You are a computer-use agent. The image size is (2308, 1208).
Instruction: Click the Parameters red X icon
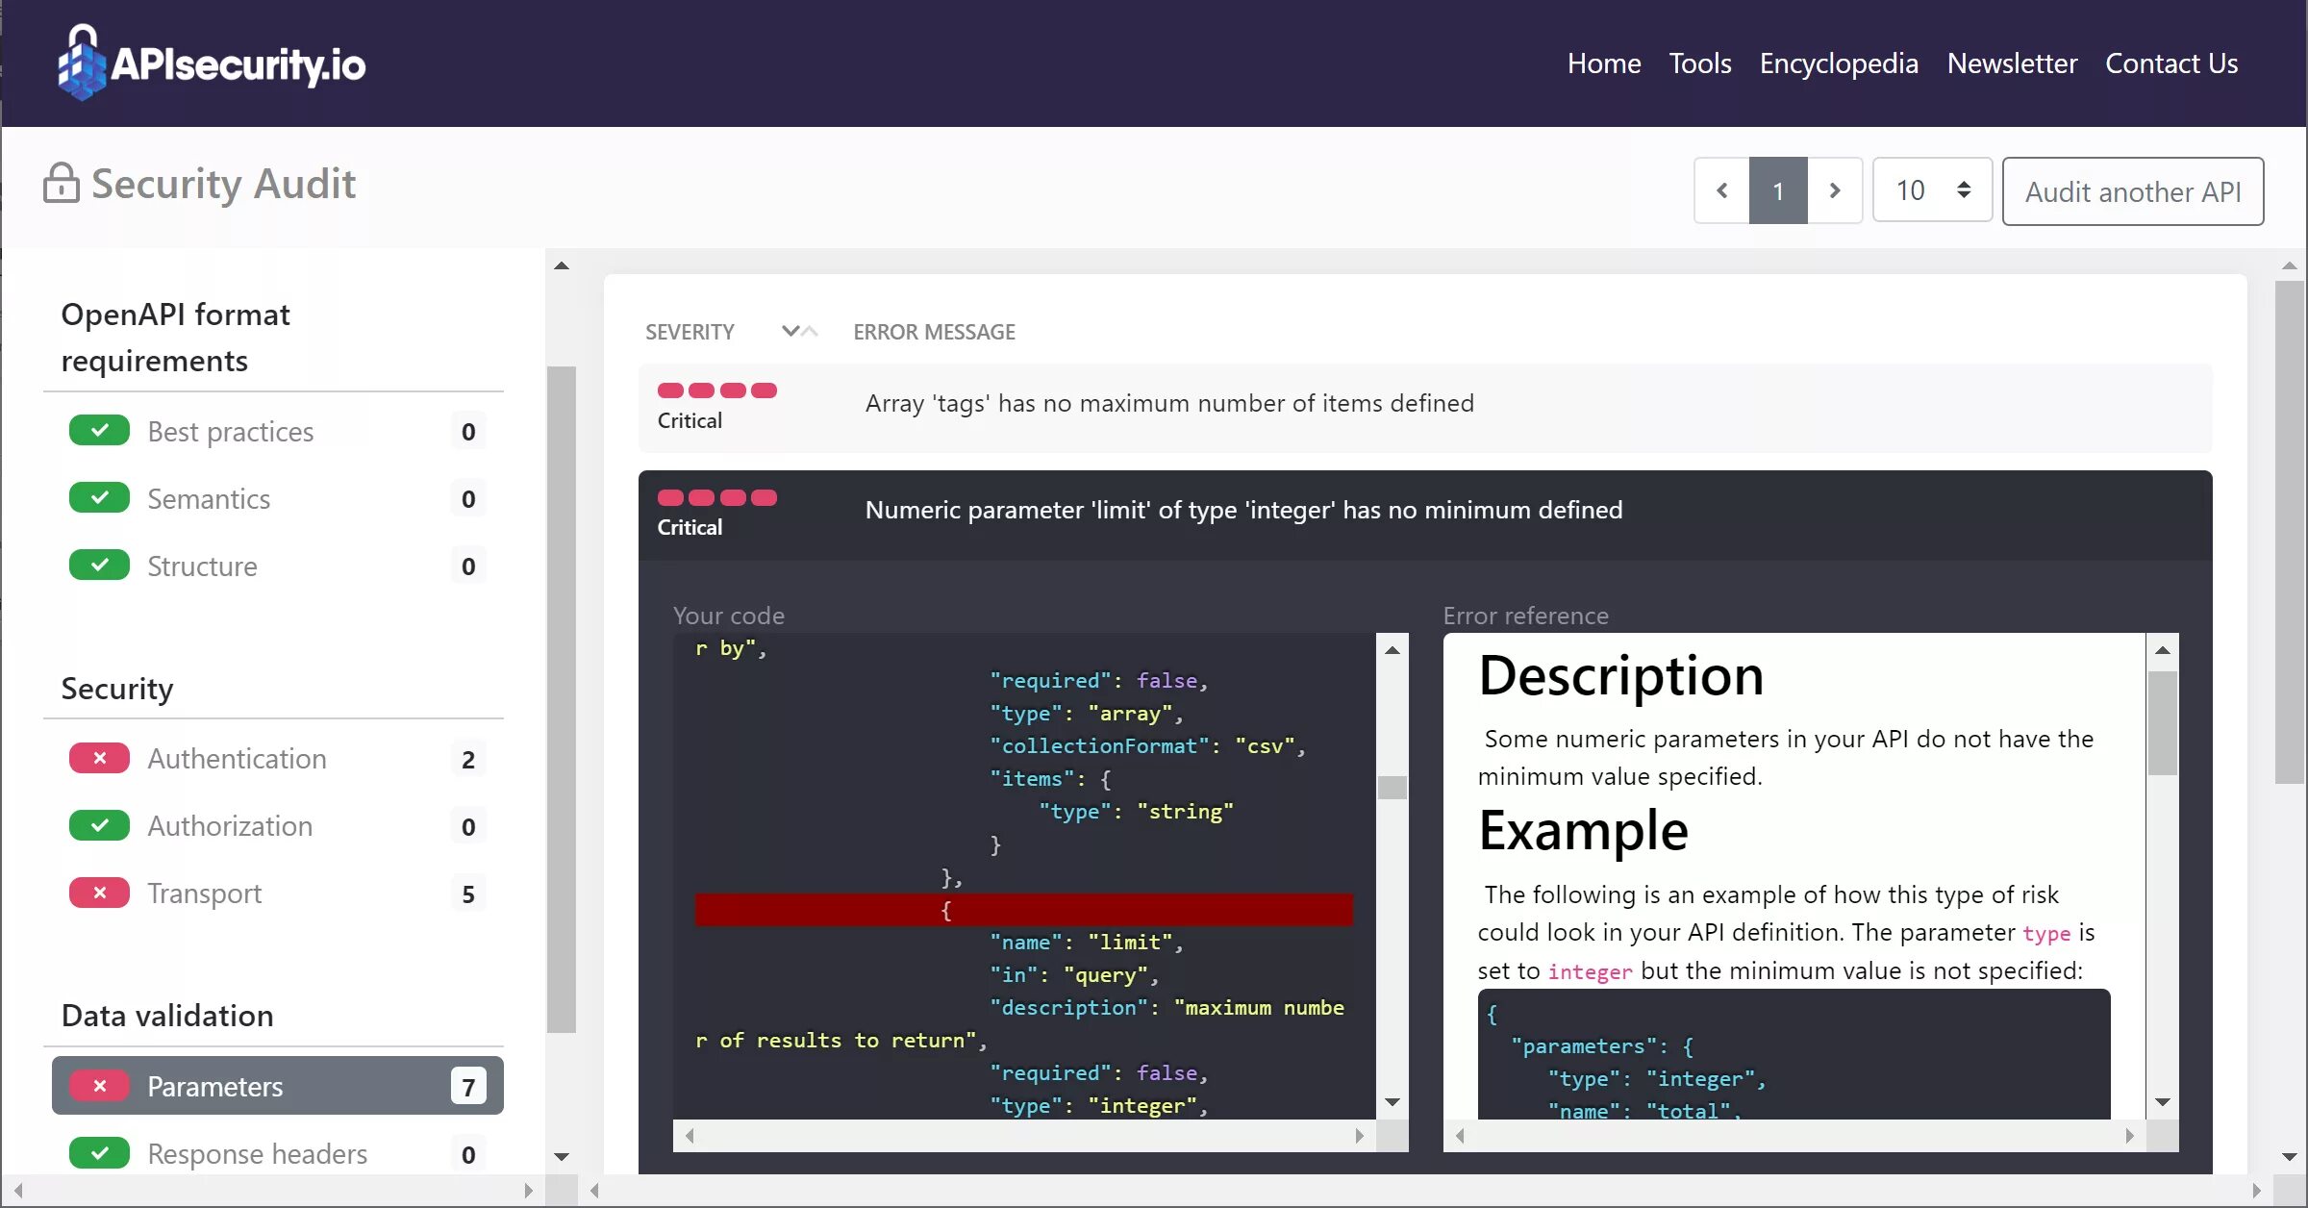[99, 1086]
